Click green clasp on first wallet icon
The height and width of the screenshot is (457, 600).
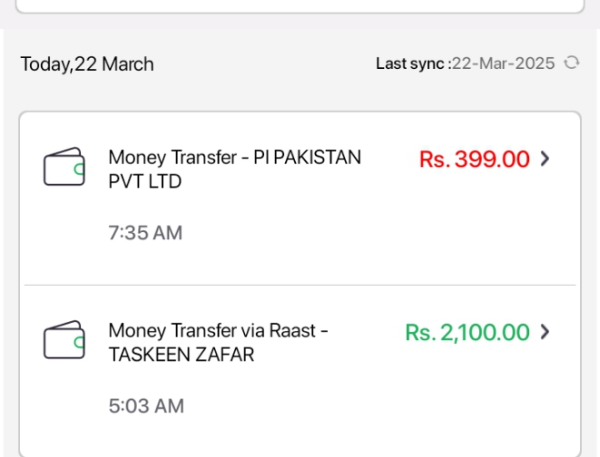[79, 169]
